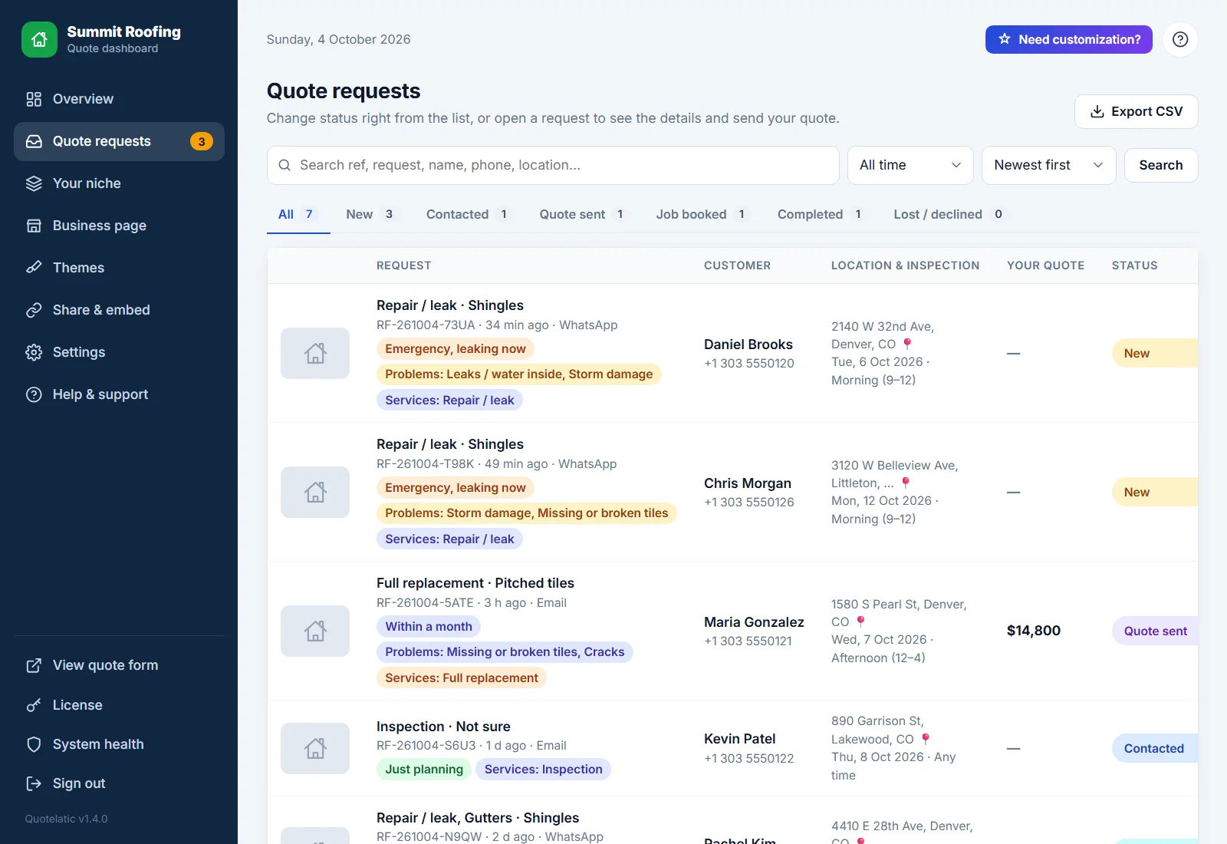
Task: Open Business page in the sidebar
Action: (x=119, y=226)
